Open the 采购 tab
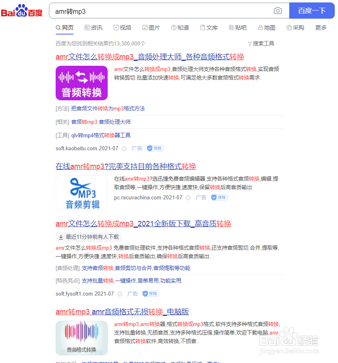The image size is (338, 363). 295,28
